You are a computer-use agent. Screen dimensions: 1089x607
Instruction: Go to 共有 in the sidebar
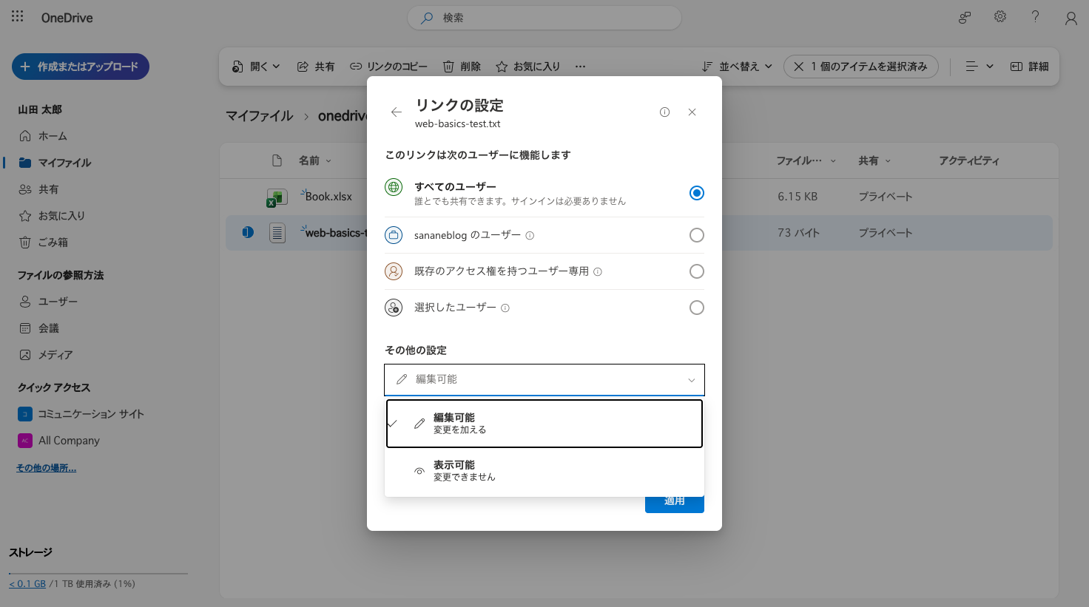[38, 189]
